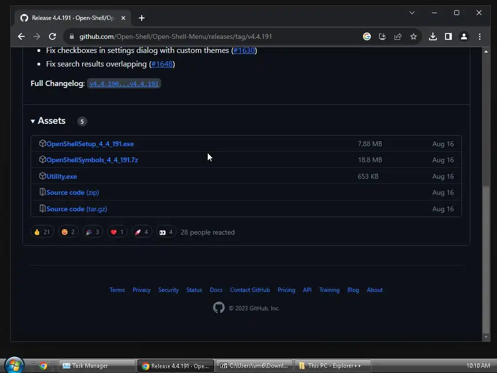Image resolution: width=497 pixels, height=373 pixels.
Task: Open the Windows Start orb
Action: tap(15, 365)
